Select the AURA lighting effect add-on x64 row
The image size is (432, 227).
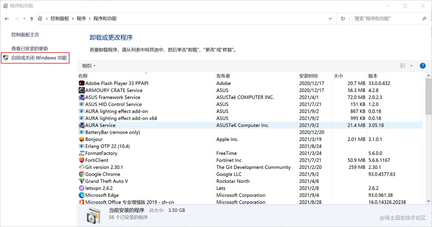coord(250,118)
